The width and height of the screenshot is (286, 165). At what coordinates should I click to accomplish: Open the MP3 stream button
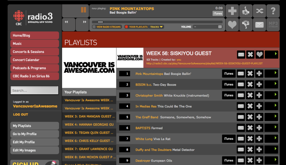pos(273,24)
